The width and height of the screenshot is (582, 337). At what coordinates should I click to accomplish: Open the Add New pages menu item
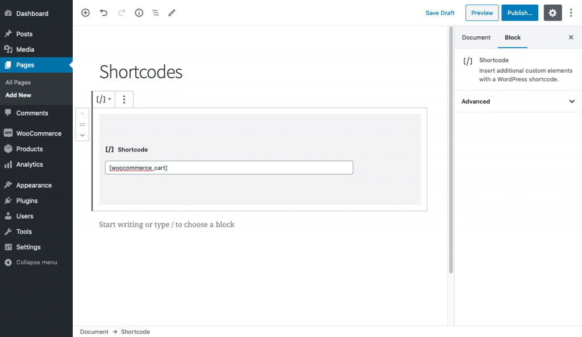[18, 95]
